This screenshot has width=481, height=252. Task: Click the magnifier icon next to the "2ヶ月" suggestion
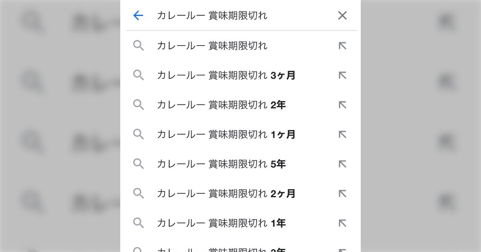coord(139,194)
